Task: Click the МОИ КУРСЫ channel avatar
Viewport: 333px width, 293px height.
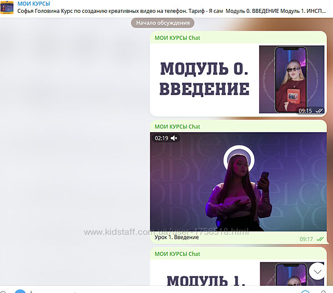Action: click(x=7, y=7)
